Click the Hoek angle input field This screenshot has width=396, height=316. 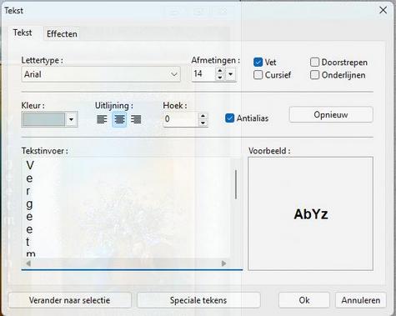[181, 119]
